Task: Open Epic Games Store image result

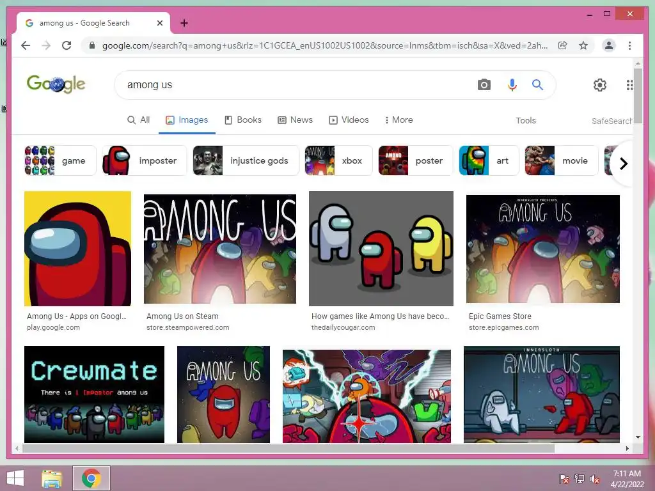Action: [x=542, y=249]
